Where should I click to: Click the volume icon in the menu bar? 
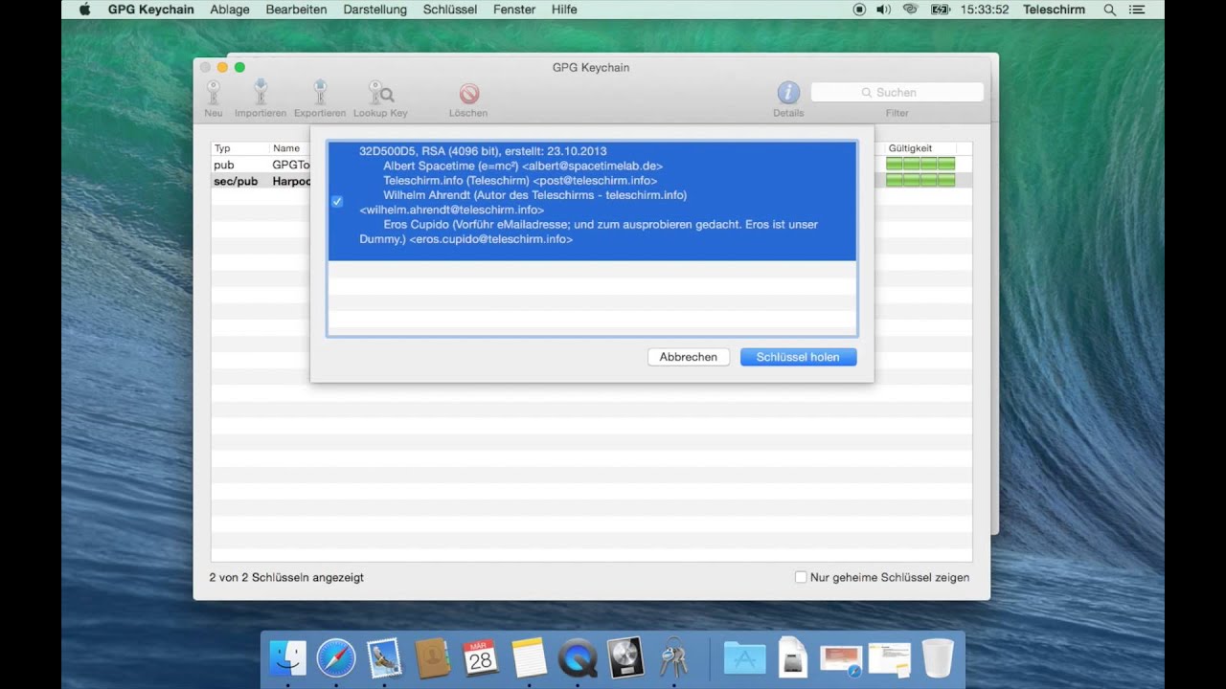coord(883,10)
